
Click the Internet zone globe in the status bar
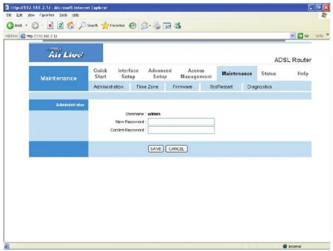tap(285, 246)
